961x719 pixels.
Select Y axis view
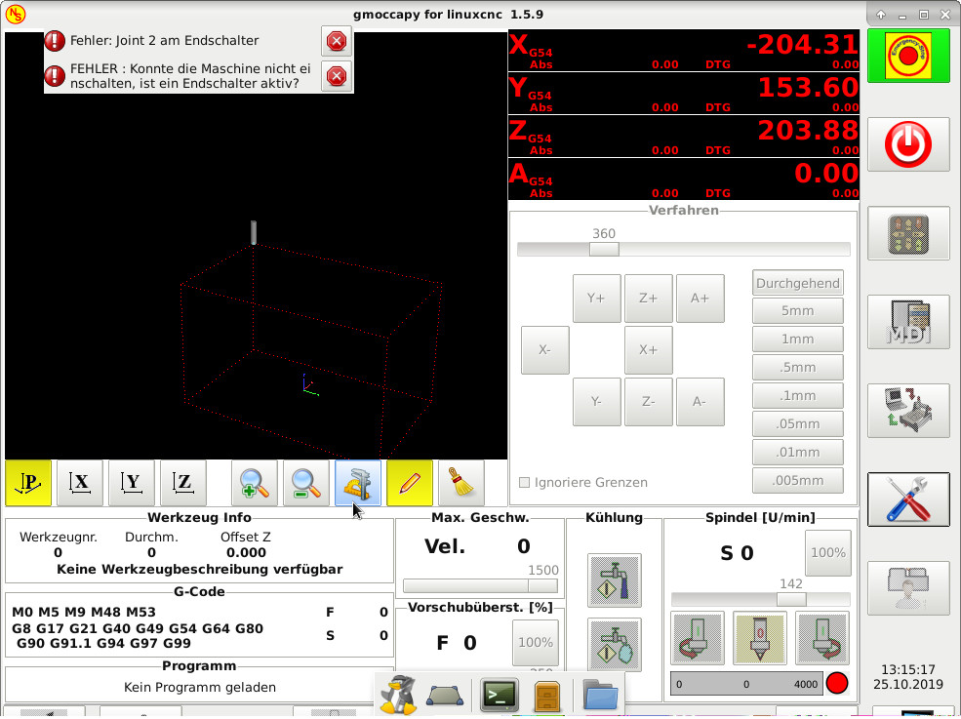pyautogui.click(x=131, y=483)
